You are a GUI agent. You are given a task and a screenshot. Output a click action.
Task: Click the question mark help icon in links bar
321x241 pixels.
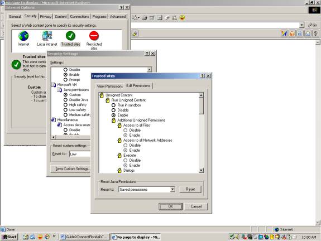point(315,33)
